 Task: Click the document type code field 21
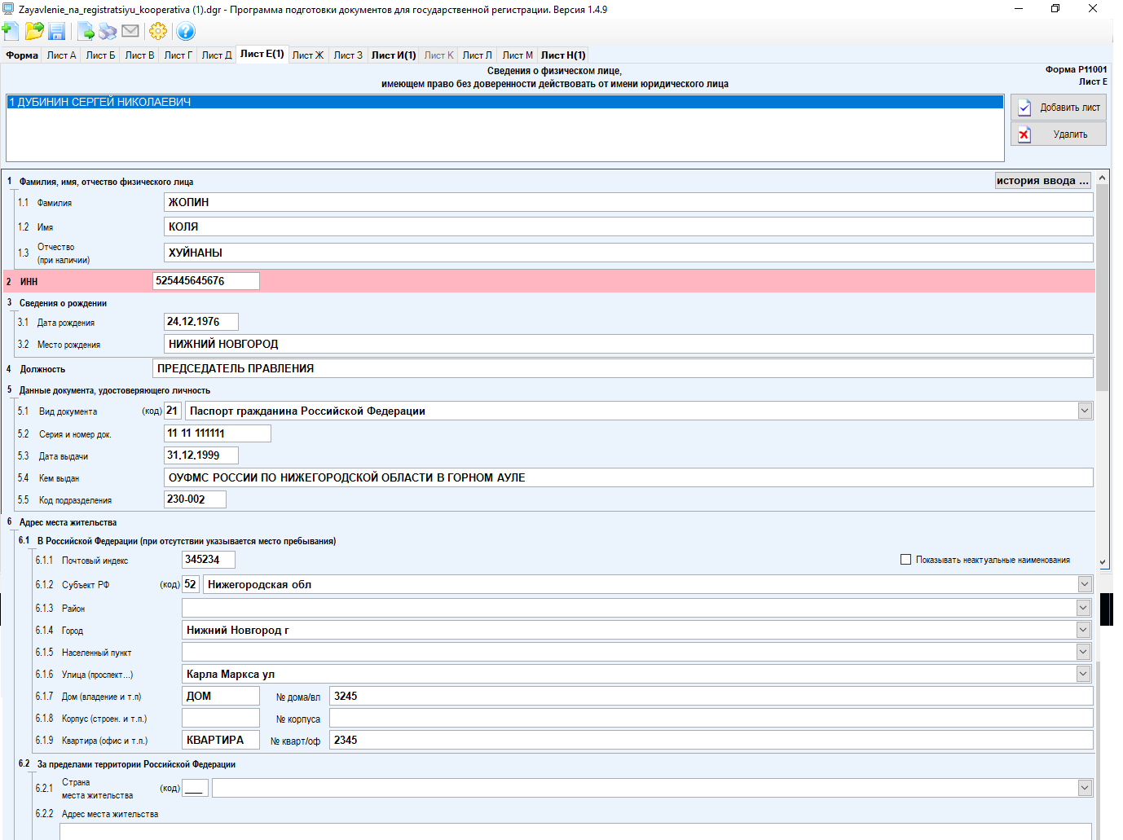coord(172,411)
